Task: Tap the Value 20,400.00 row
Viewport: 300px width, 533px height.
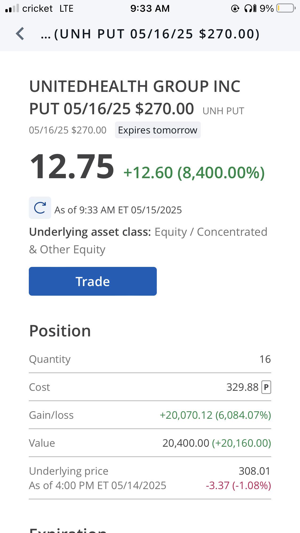Action: point(150,443)
